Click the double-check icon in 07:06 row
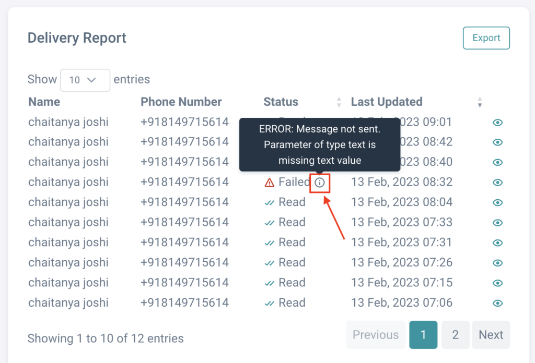This screenshot has width=535, height=363. pos(270,304)
